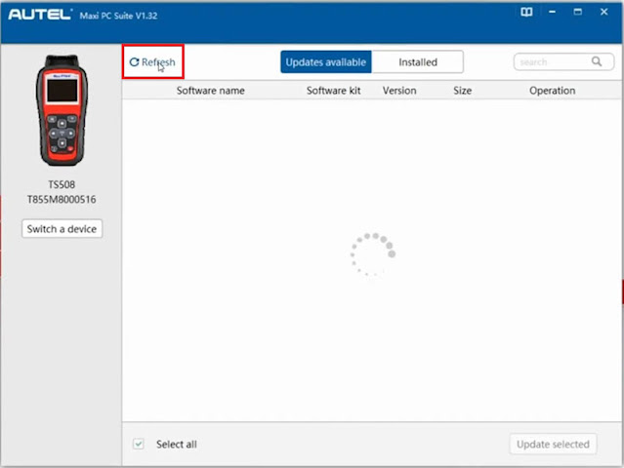Close the Maxi PC Suite window
The image size is (624, 468).
pos(603,12)
